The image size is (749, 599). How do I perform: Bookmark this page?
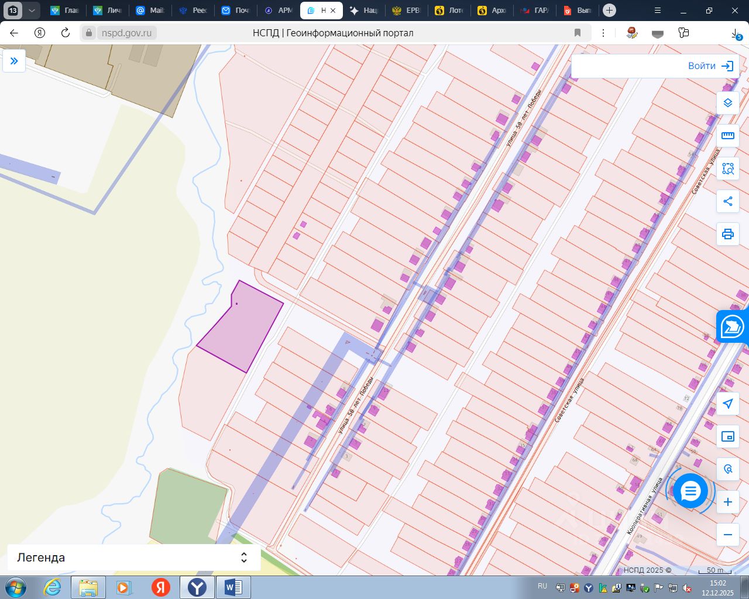[x=578, y=33]
